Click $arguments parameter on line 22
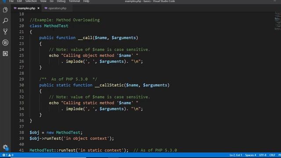The height and width of the screenshot is (158, 281). 124,38
